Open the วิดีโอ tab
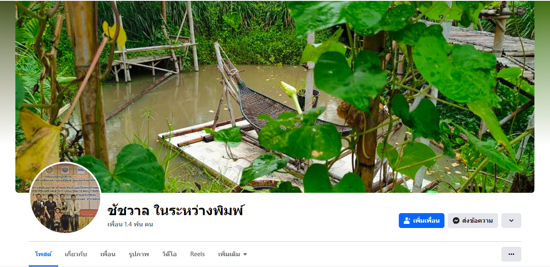Image resolution: width=550 pixels, height=267 pixels. click(x=169, y=254)
